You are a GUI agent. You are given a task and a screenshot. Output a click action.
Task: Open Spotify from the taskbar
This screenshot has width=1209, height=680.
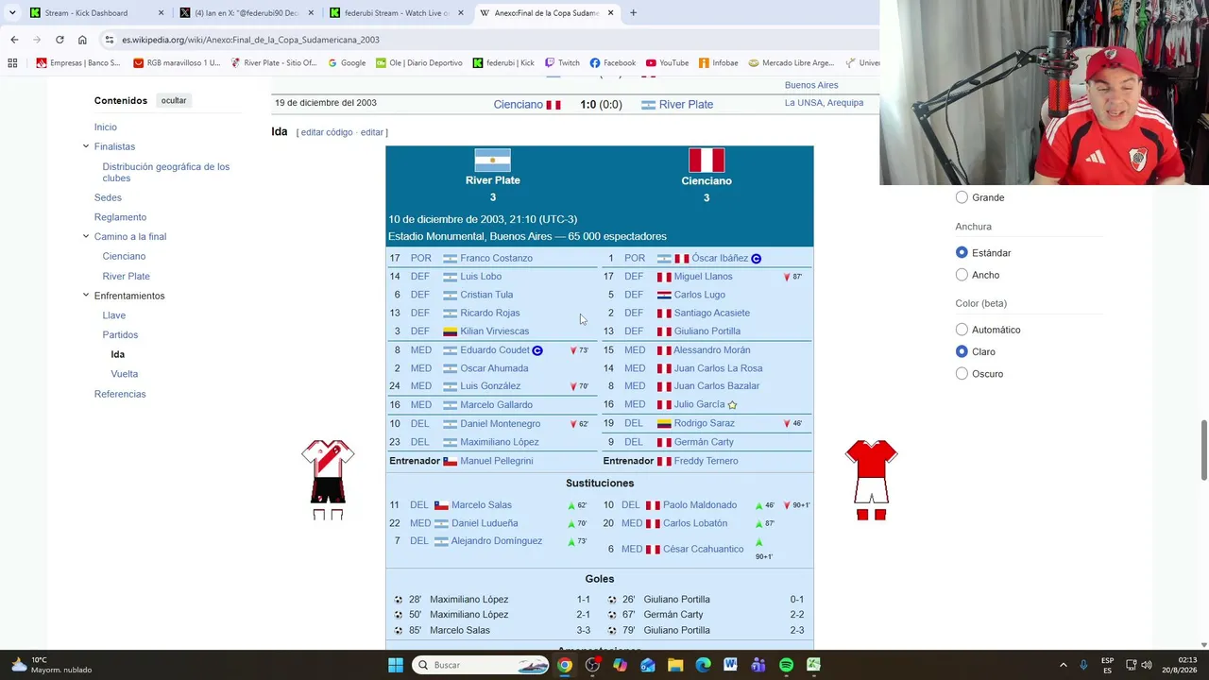[x=786, y=665]
